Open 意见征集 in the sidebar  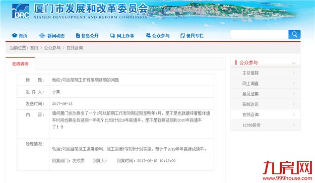[250, 94]
